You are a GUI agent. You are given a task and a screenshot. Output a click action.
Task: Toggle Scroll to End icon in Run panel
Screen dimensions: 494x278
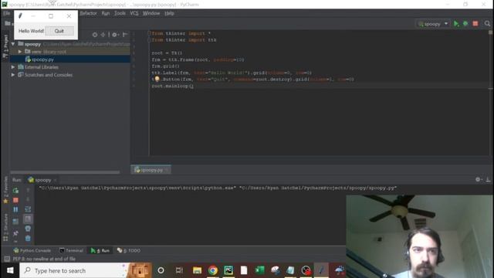coord(28,219)
